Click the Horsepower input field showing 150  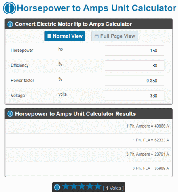134,51
